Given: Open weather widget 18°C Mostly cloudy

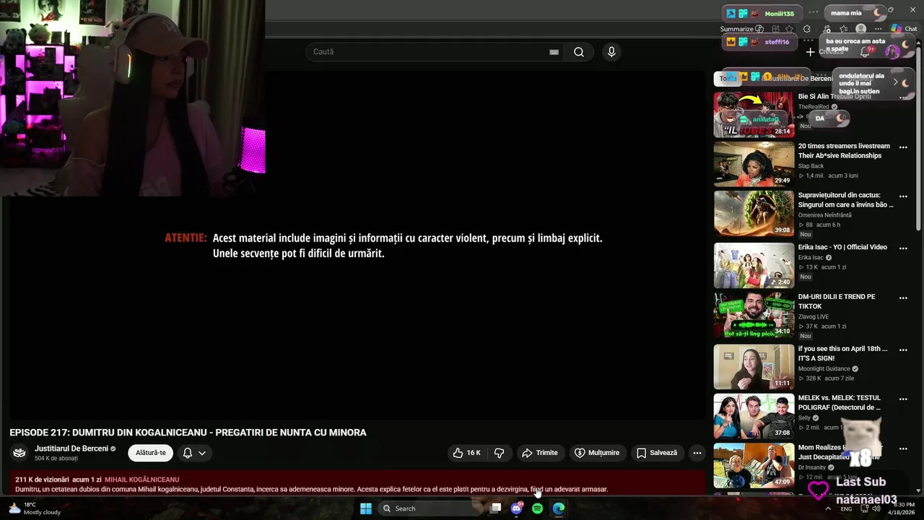Looking at the screenshot, I should pos(35,508).
